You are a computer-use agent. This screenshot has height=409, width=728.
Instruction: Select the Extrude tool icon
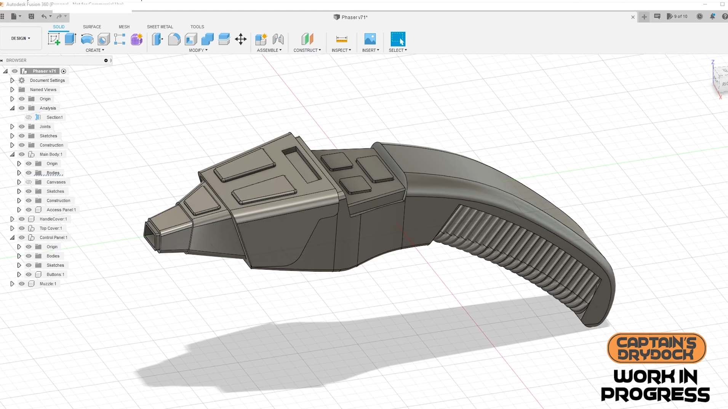tap(70, 39)
